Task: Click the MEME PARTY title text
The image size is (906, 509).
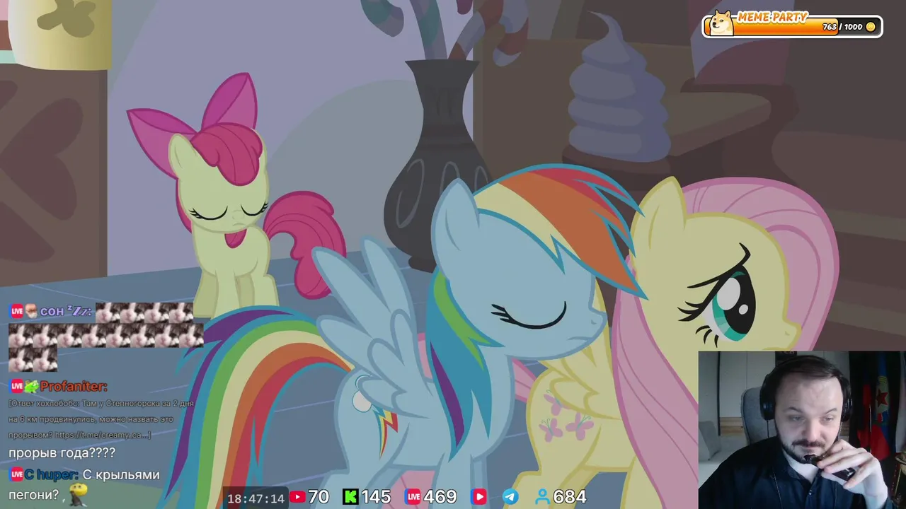Action: [x=772, y=17]
